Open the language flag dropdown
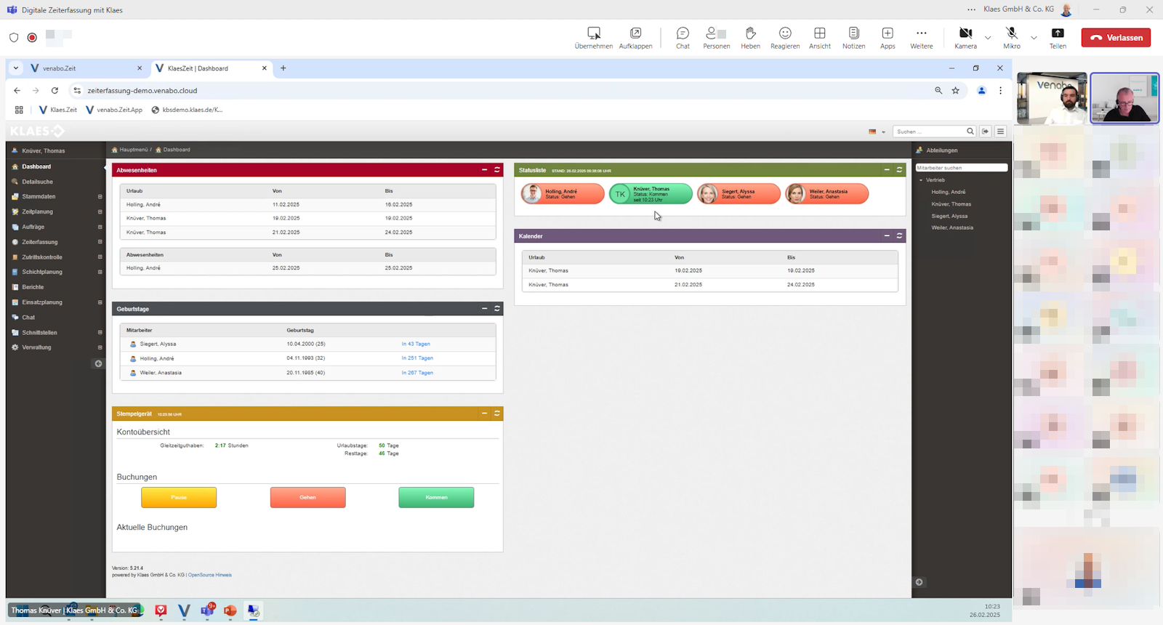 tap(877, 132)
